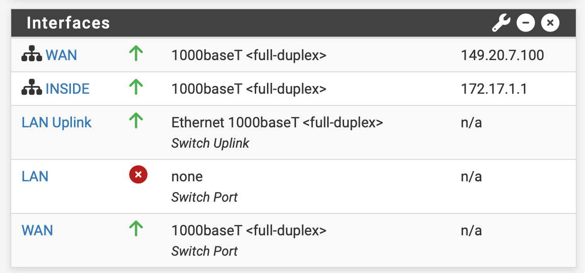This screenshot has height=273, width=585.
Task: Click green up arrow for LAN Uplink
Action: point(136,122)
